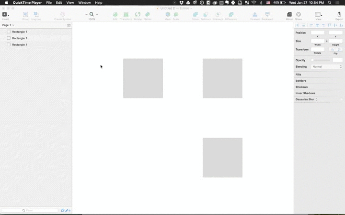This screenshot has height=215, width=345.
Task: Click the Mask toolbar icon
Action: [x=168, y=14]
